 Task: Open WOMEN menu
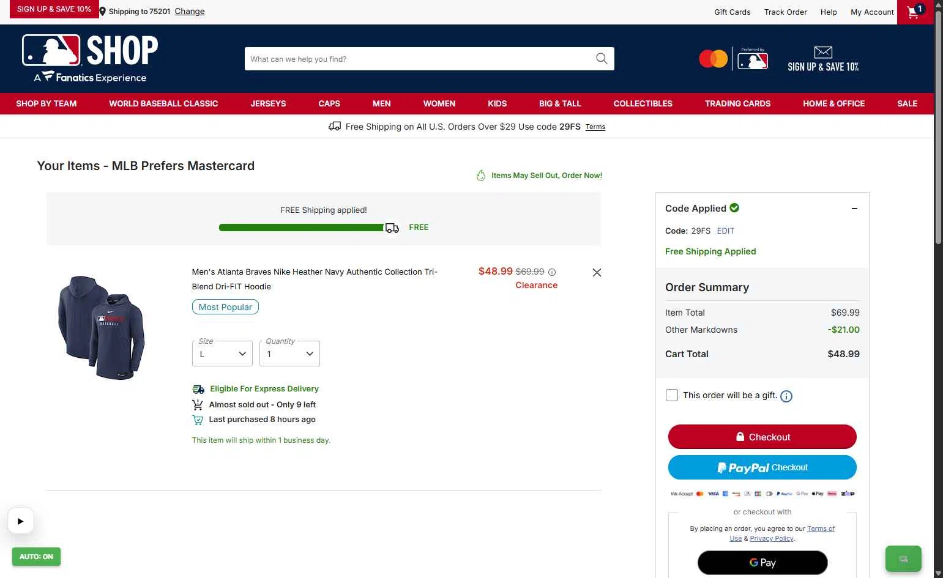[439, 104]
